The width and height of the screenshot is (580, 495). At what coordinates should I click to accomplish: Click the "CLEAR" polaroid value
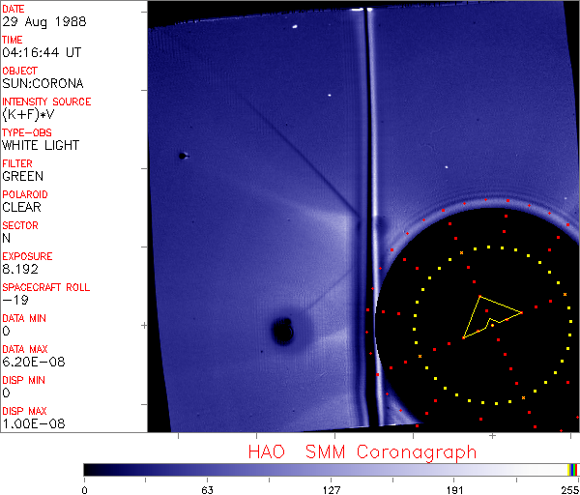23,207
